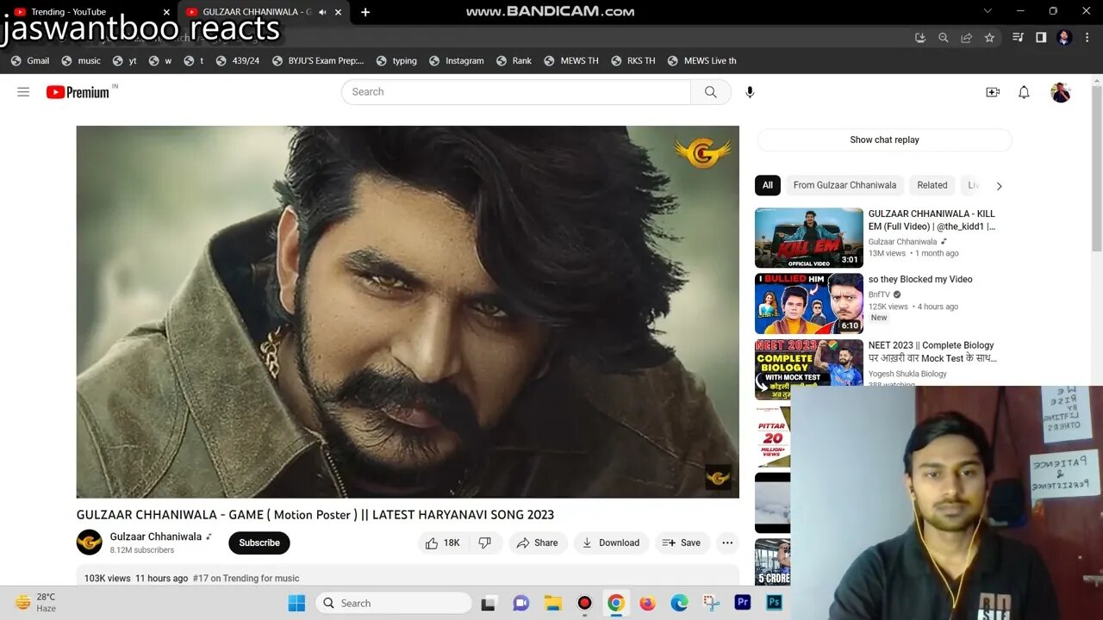Viewport: 1103px width, 620px height.
Task: Open Snipping Tool from taskbar
Action: (x=711, y=603)
